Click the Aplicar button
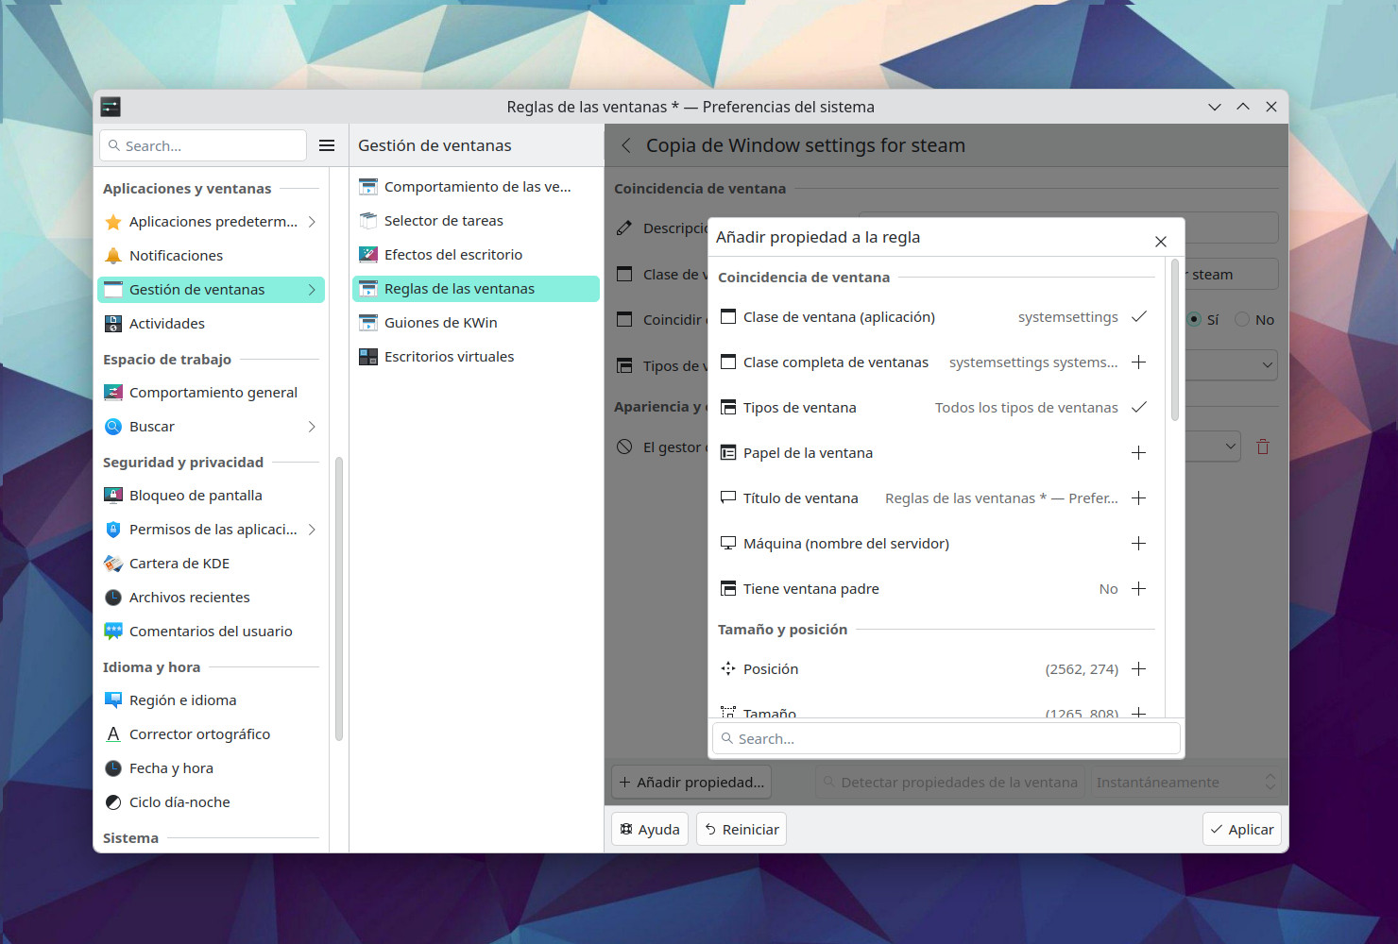The height and width of the screenshot is (944, 1398). pyautogui.click(x=1242, y=830)
